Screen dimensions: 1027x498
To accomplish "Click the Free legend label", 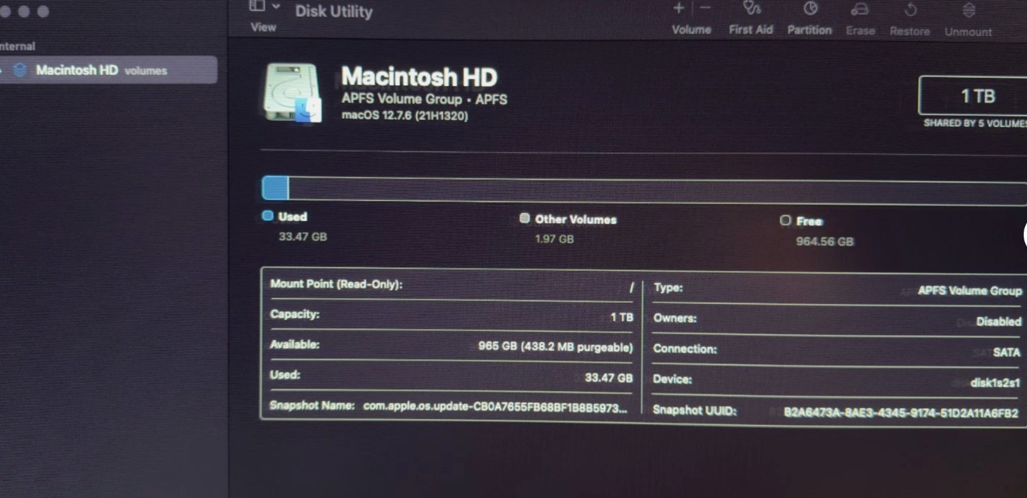I will (809, 221).
